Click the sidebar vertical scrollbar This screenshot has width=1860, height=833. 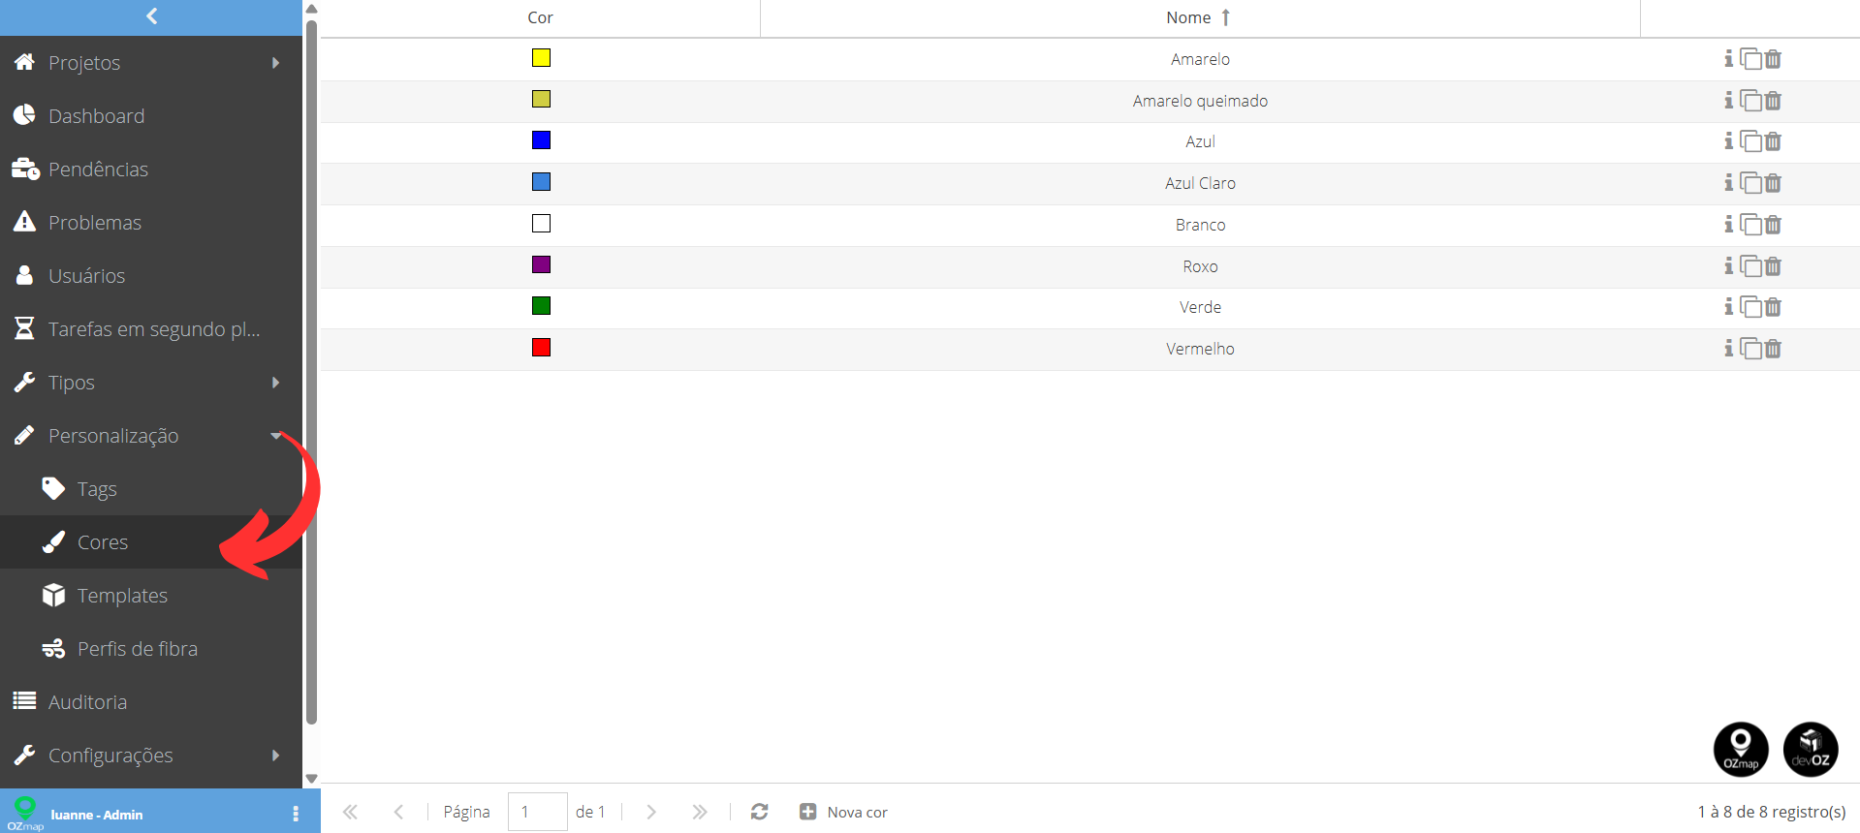pos(311,373)
